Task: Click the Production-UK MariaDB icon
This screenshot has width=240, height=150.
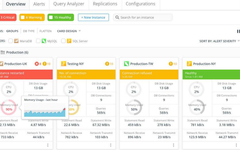Action: 1,64
